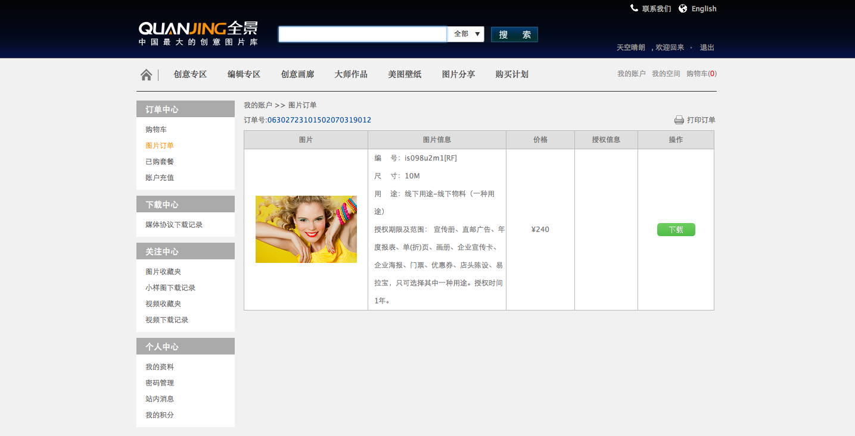This screenshot has width=855, height=436.
Task: Click the 关注中心 sidebar header
Action: tap(185, 251)
